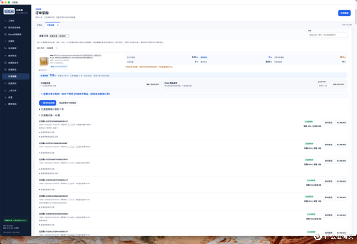Image resolution: width=357 pixels, height=244 pixels.
Task: Open the 查看记录 filter dropdown
Action: click(59, 36)
